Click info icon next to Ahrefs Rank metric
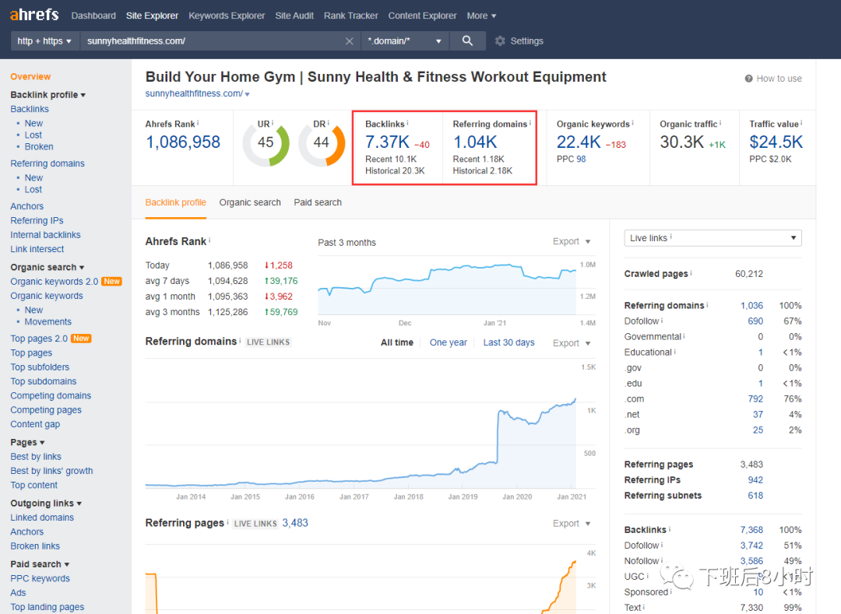This screenshot has width=841, height=614. coord(198,123)
